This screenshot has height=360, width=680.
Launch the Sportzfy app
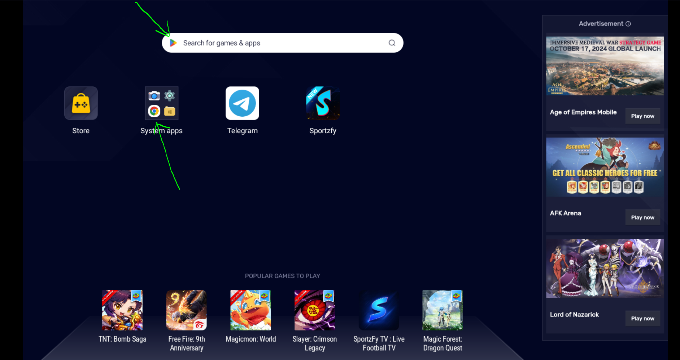pyautogui.click(x=323, y=103)
